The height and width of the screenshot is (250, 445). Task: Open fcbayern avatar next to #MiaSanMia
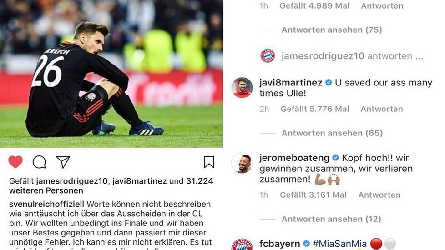coord(242,245)
